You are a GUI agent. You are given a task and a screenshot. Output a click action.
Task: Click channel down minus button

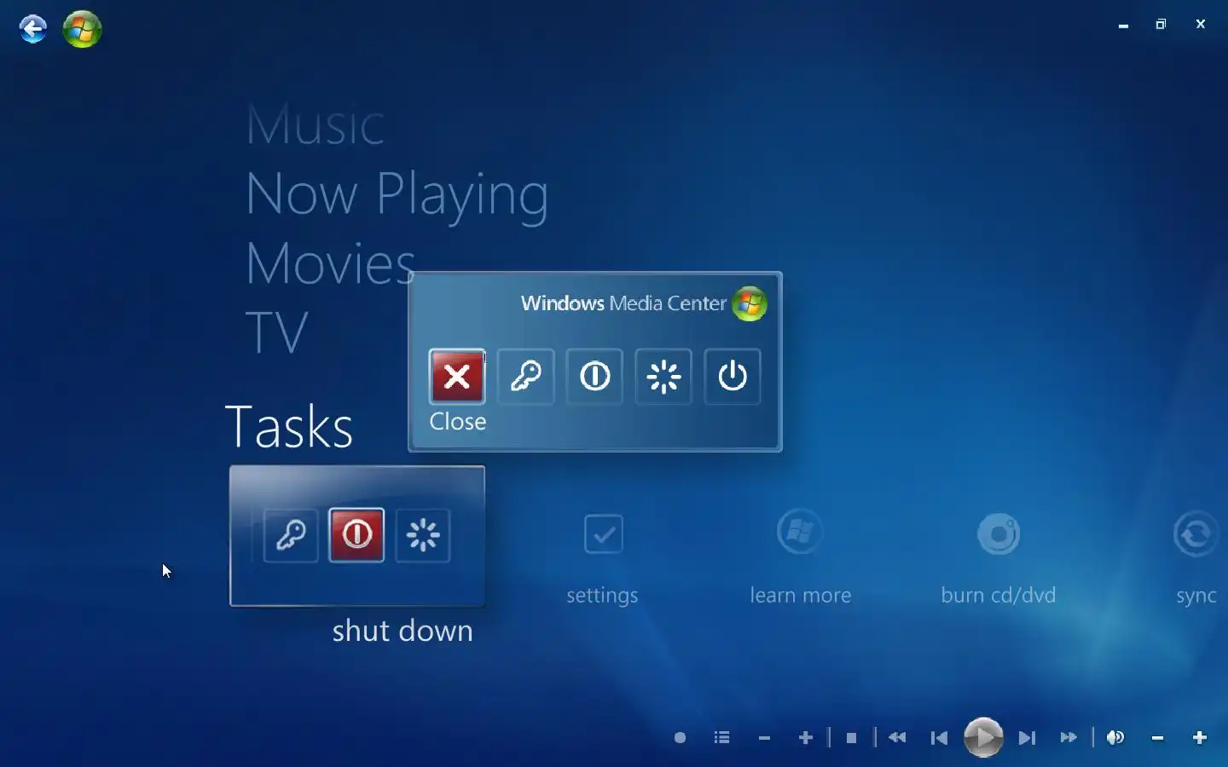click(x=764, y=738)
